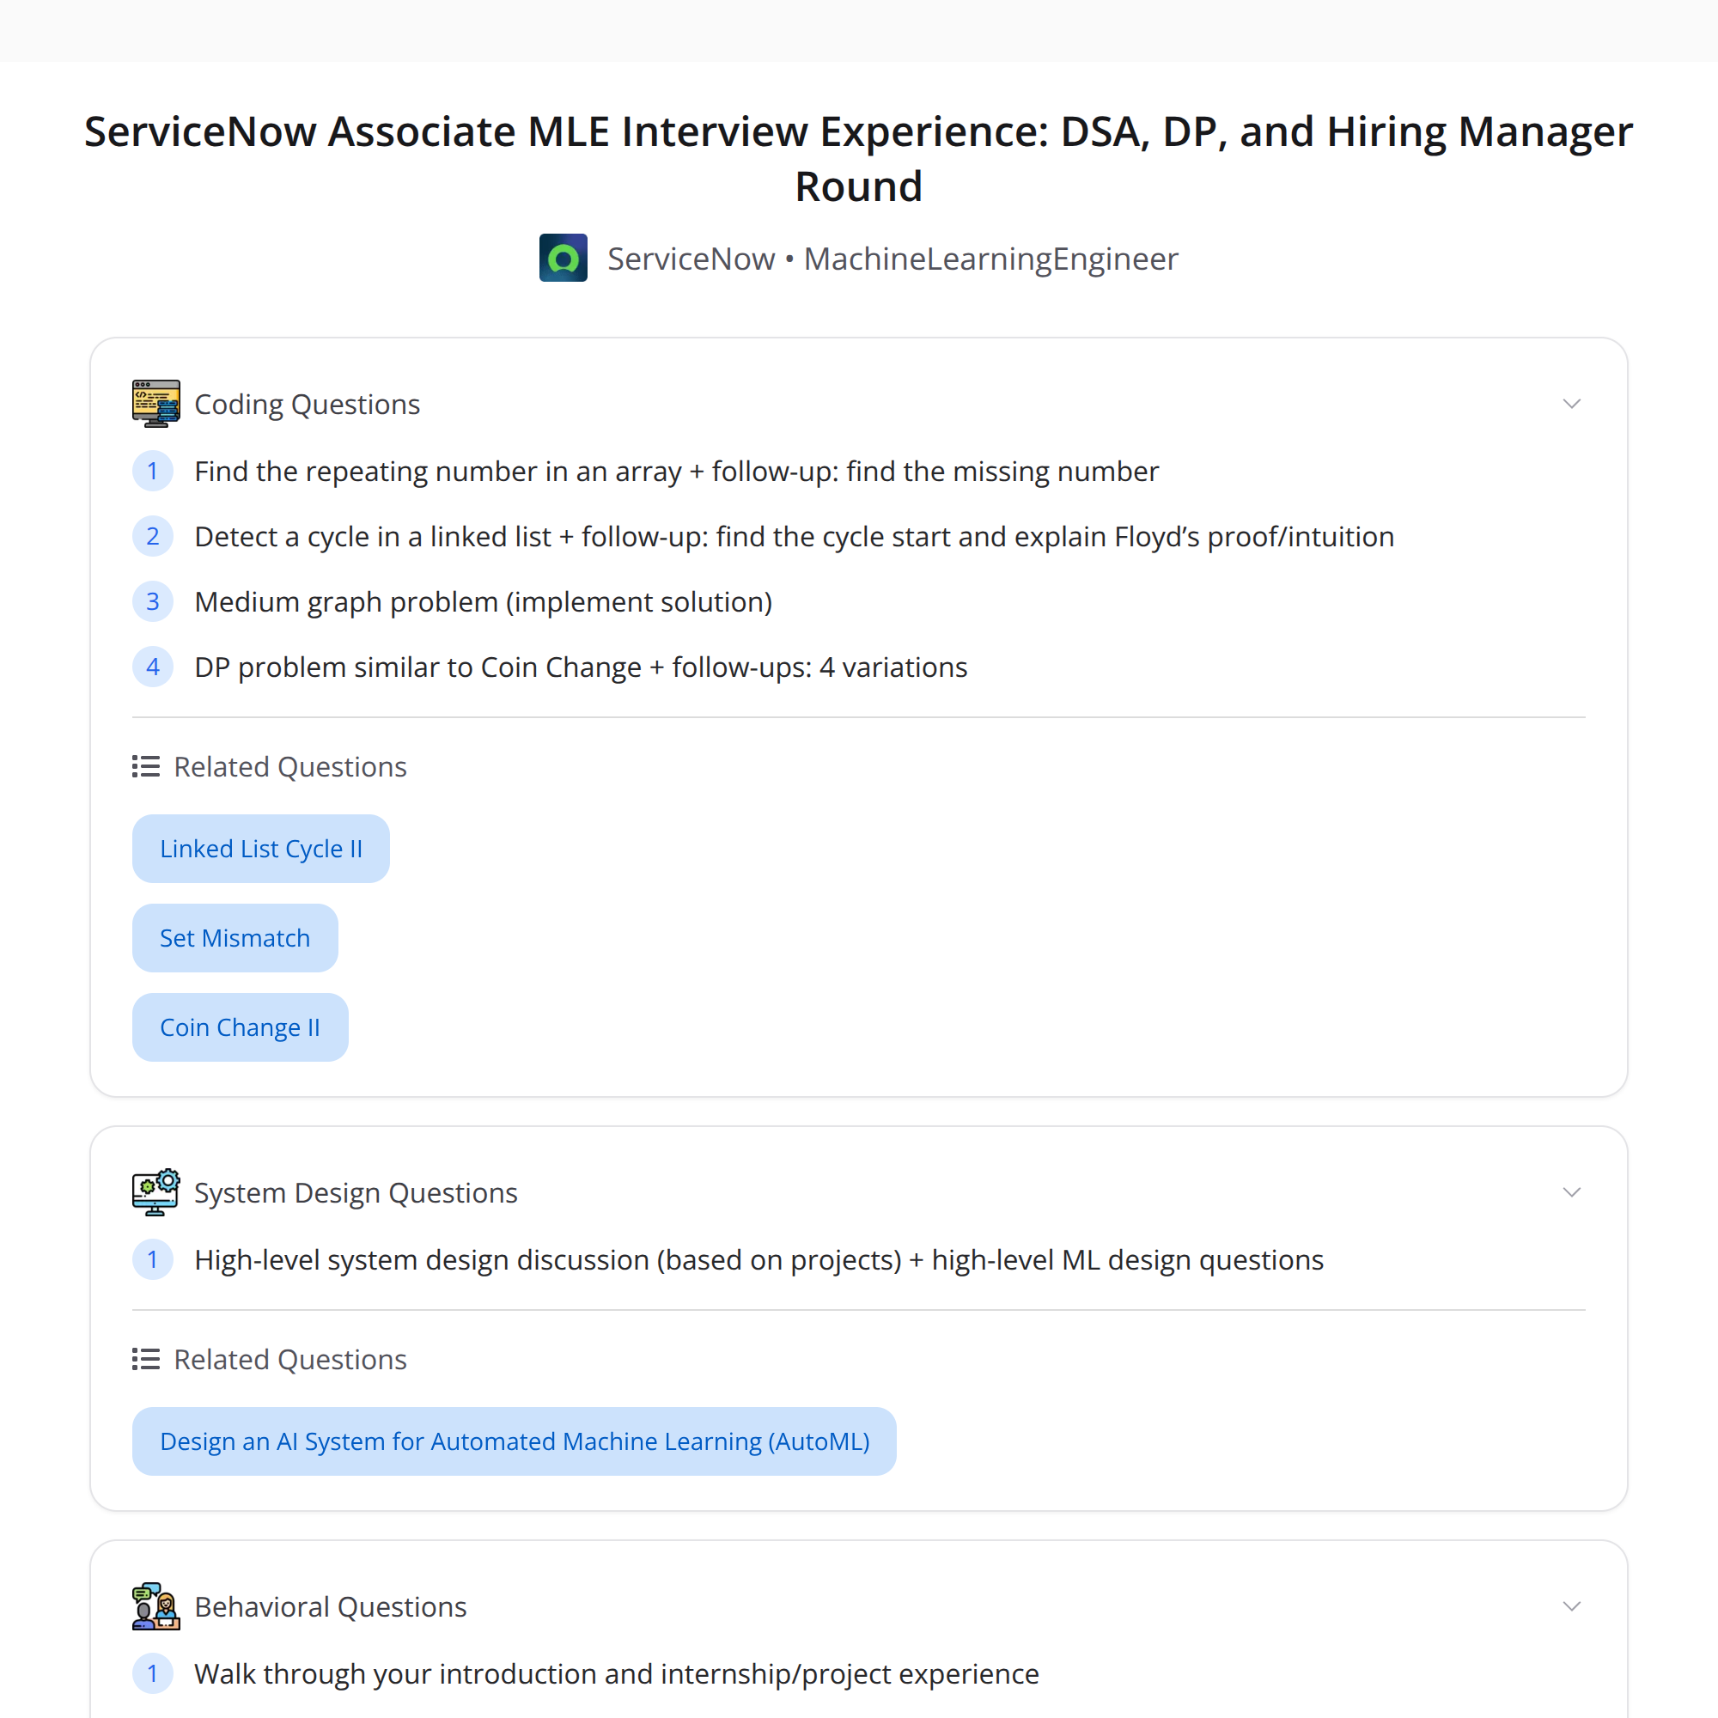The height and width of the screenshot is (1718, 1718).
Task: Open the Coin Change II related question
Action: tap(241, 1027)
